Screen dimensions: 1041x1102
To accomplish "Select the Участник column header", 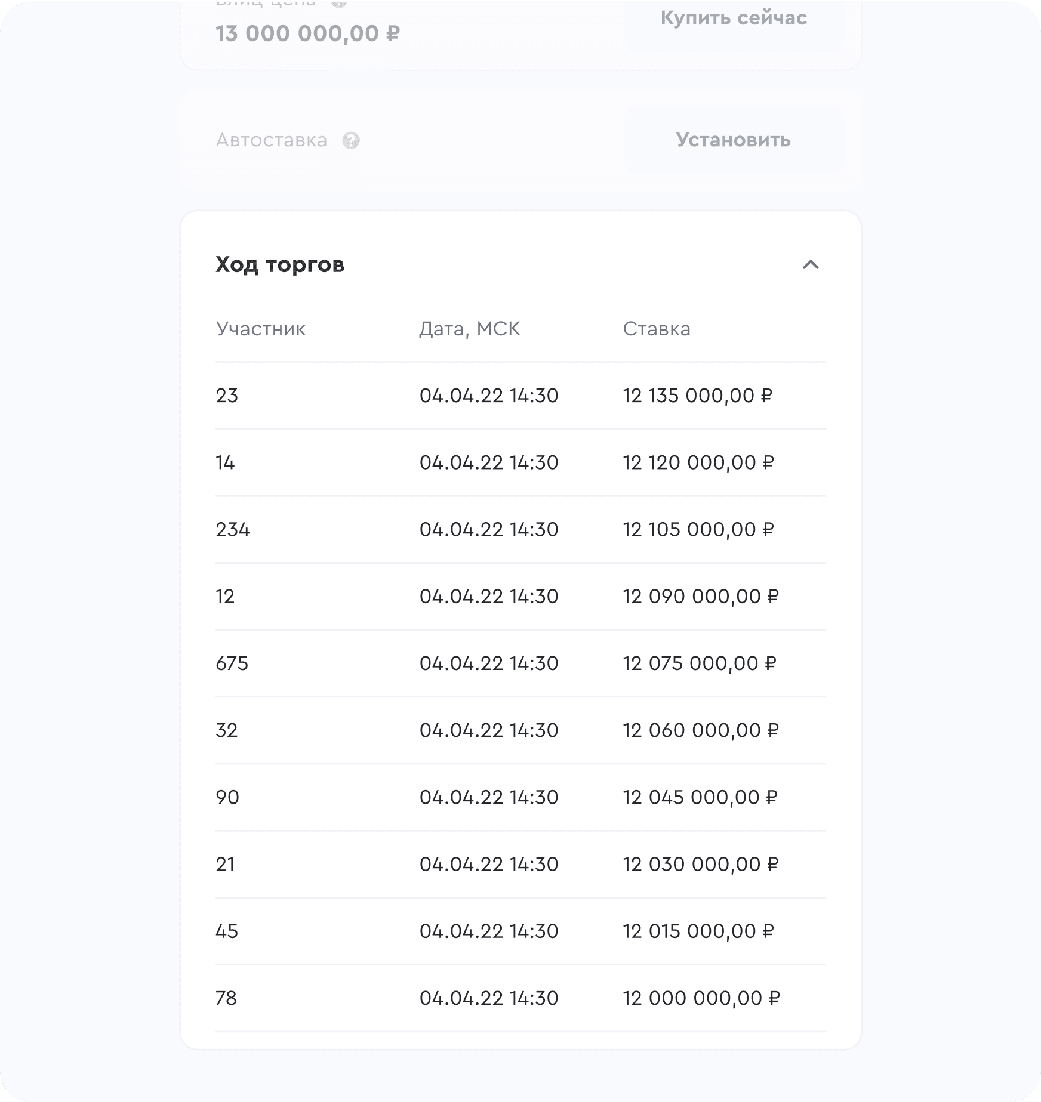I will (261, 329).
